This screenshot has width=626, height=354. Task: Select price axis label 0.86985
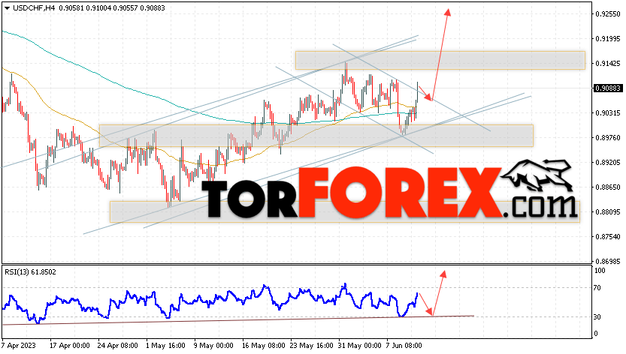[x=608, y=261]
